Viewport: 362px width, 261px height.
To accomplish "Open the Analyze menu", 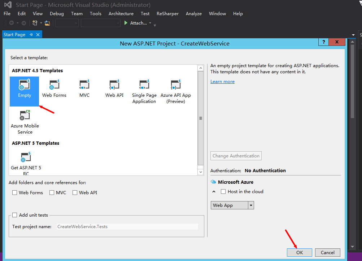I will 194,14.
